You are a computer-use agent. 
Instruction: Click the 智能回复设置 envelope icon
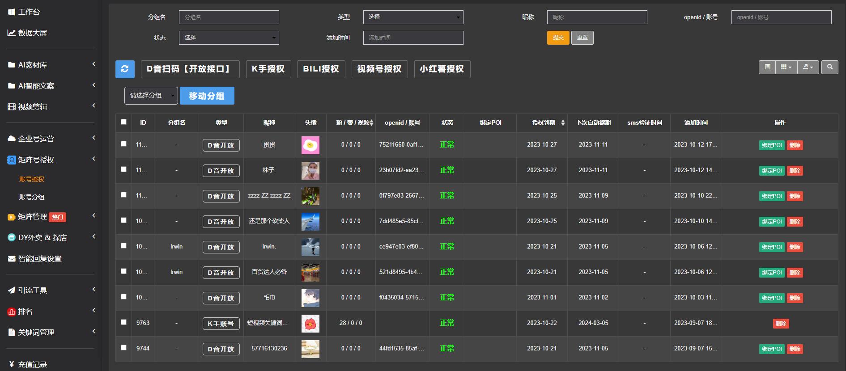click(12, 259)
